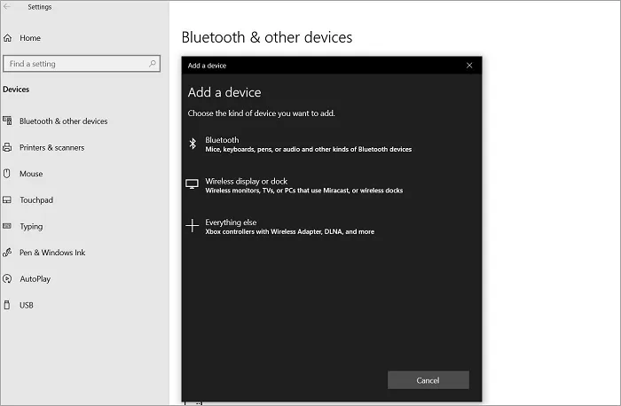Click the Printers & scanners icon
The width and height of the screenshot is (621, 406).
(7, 147)
